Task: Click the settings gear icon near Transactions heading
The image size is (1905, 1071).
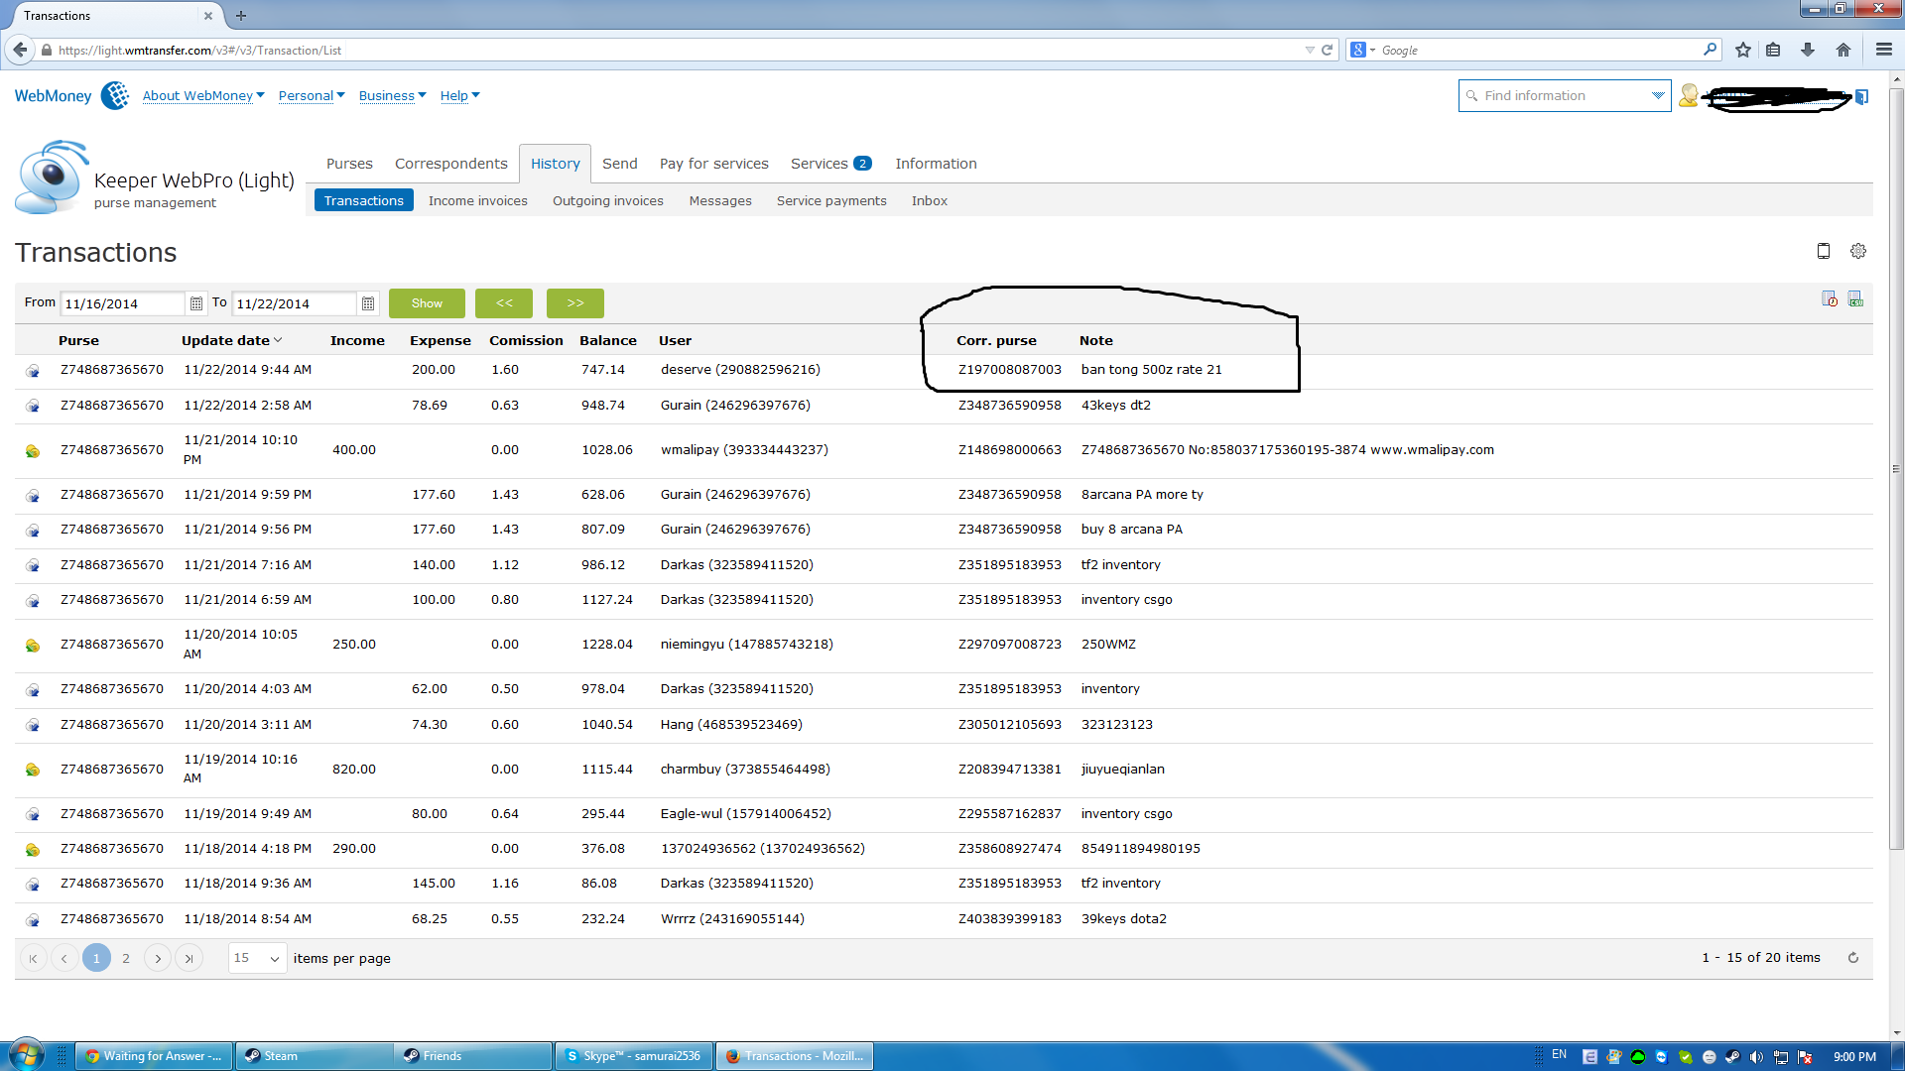Action: point(1857,252)
